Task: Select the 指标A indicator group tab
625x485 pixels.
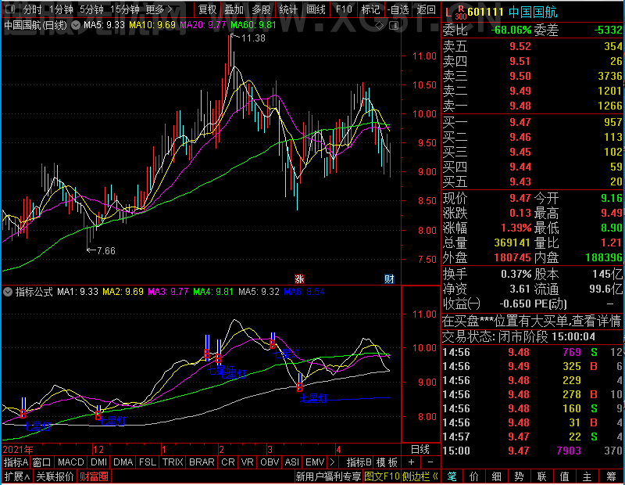Action: [x=16, y=462]
